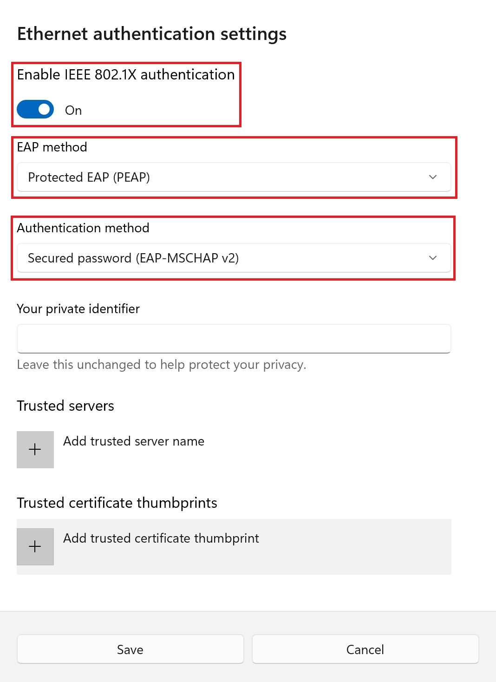
Task: Cancel the authentication settings dialog
Action: tap(365, 649)
